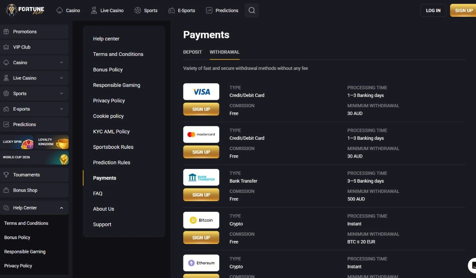This screenshot has width=476, height=278.
Task: Click the Casino spade icon in top navigation
Action: 59,10
